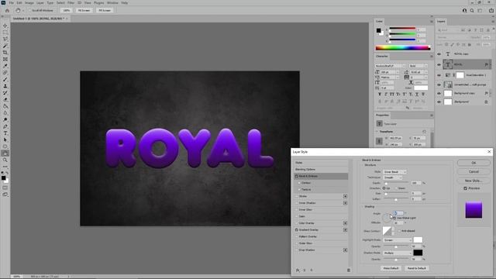Open the Layer menu

(40, 3)
